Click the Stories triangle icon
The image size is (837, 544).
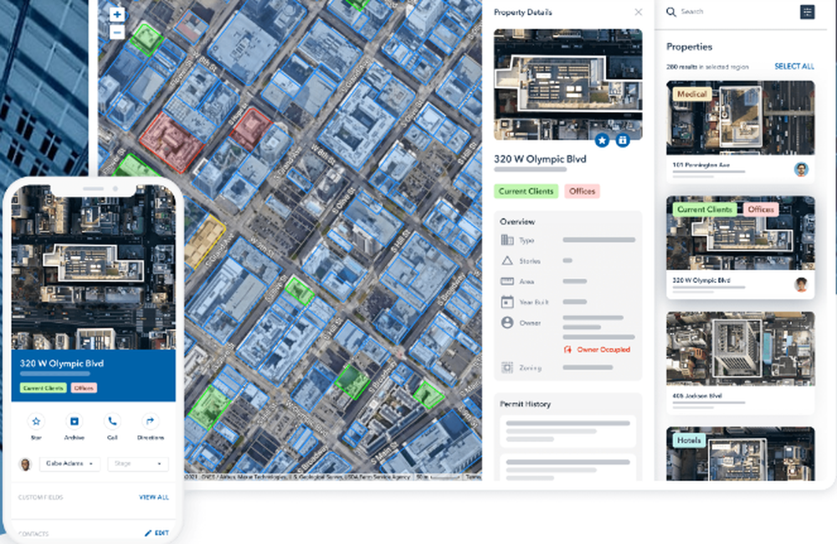tap(507, 260)
